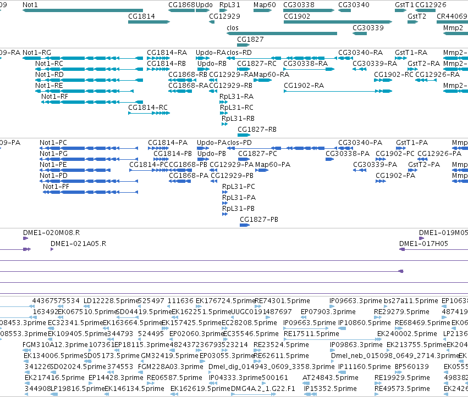Viewport: 468px width, 397px height.
Task: Select protein GstT2-PA
Action: (x=424, y=165)
